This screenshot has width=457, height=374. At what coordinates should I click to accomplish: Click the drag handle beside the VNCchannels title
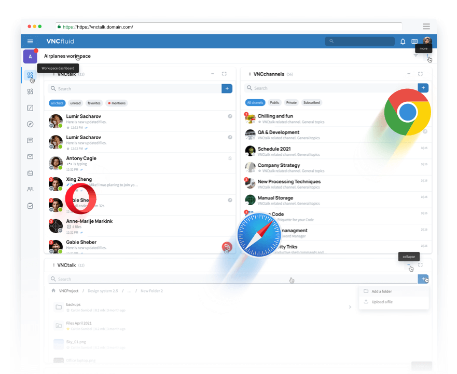250,74
